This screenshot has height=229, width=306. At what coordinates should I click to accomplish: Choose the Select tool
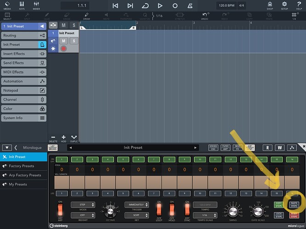tap(7, 16)
